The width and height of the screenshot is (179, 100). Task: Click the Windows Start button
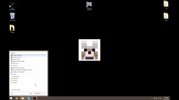tap(11, 98)
